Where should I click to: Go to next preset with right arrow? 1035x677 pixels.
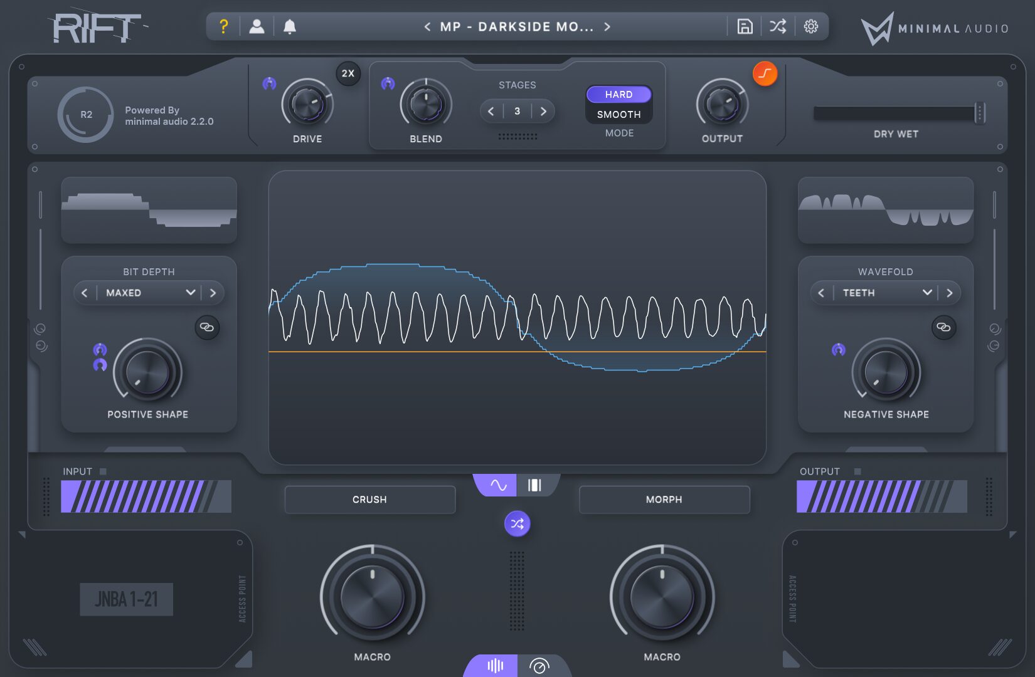607,26
